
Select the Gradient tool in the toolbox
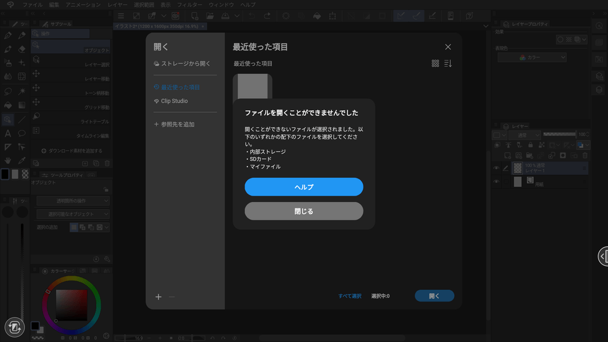coord(22,105)
